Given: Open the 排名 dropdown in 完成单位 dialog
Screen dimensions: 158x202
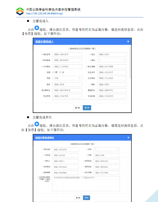Looking at the screenshot, I should click(x=106, y=149).
